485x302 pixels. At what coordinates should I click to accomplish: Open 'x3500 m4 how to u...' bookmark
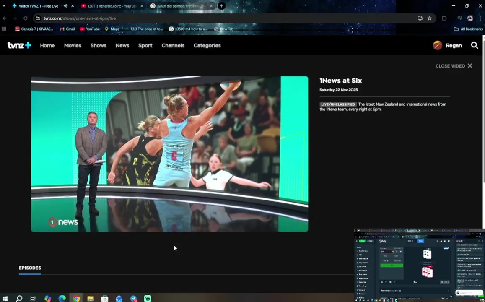tap(188, 29)
